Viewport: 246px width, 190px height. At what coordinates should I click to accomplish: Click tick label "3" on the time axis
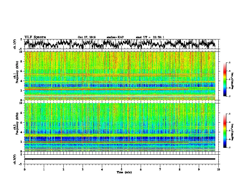tap(83, 169)
